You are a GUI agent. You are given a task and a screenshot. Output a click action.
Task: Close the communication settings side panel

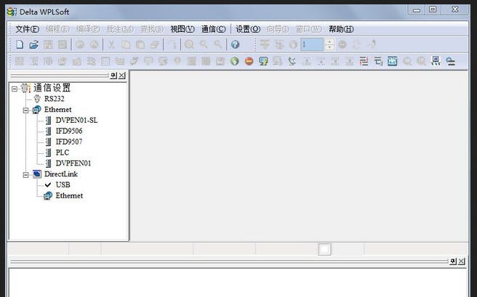click(x=121, y=75)
